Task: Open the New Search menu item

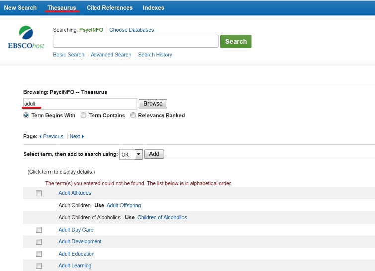Action: pyautogui.click(x=20, y=8)
